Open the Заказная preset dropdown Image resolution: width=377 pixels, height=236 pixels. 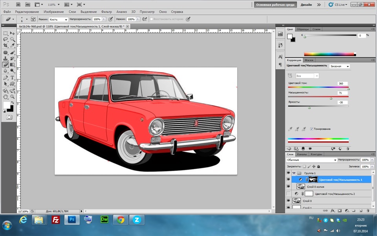click(x=339, y=66)
